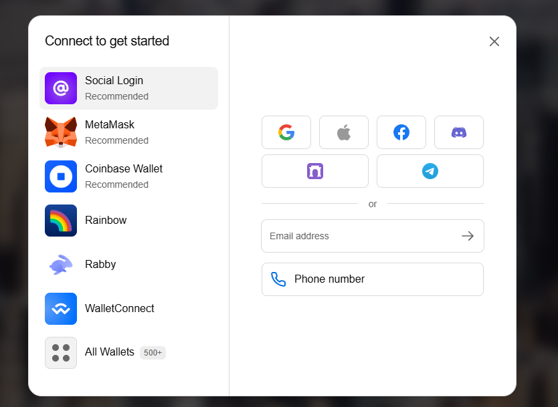Continue with the Facebook icon
Viewport: 558px width, 407px height.
click(x=401, y=132)
